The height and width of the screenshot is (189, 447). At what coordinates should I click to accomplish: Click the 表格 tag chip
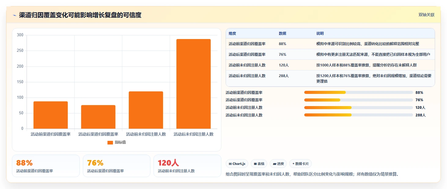259,164
